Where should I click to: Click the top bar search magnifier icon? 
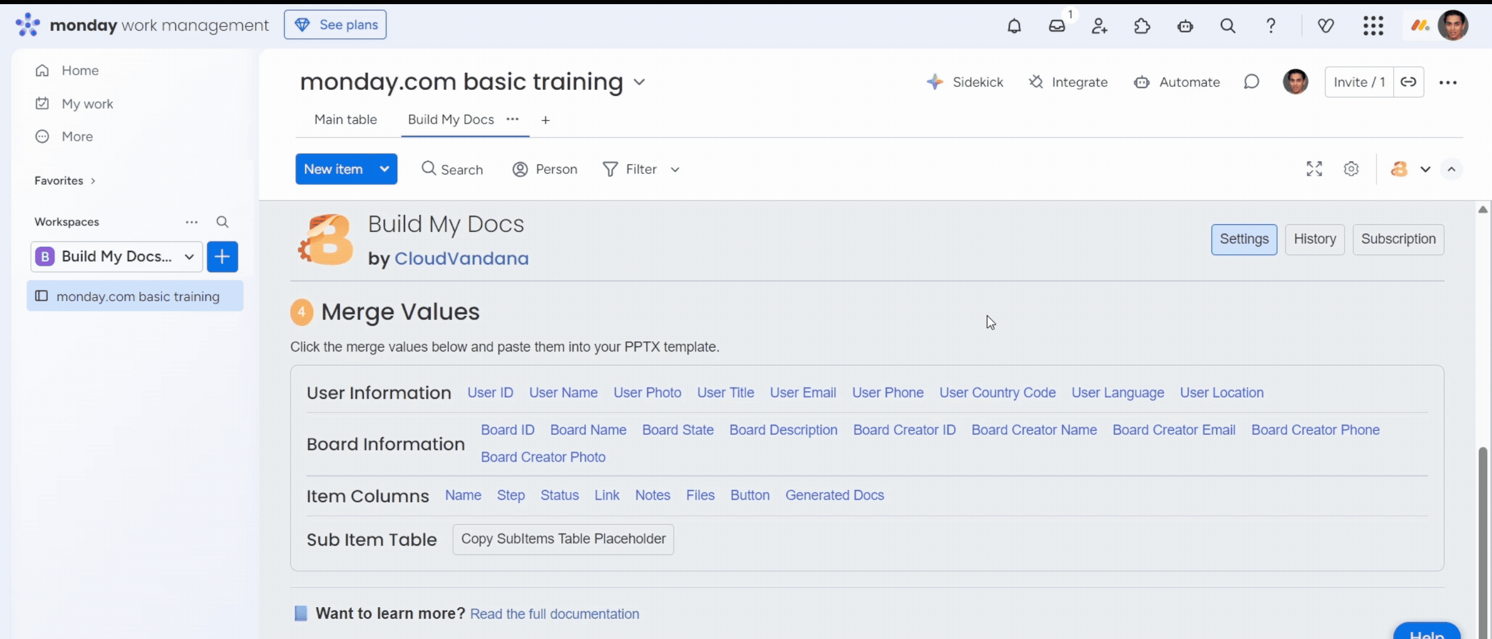pos(1227,25)
